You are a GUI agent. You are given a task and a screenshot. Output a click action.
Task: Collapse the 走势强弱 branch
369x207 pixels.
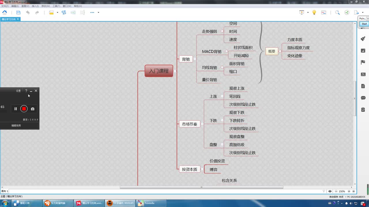click(222, 31)
